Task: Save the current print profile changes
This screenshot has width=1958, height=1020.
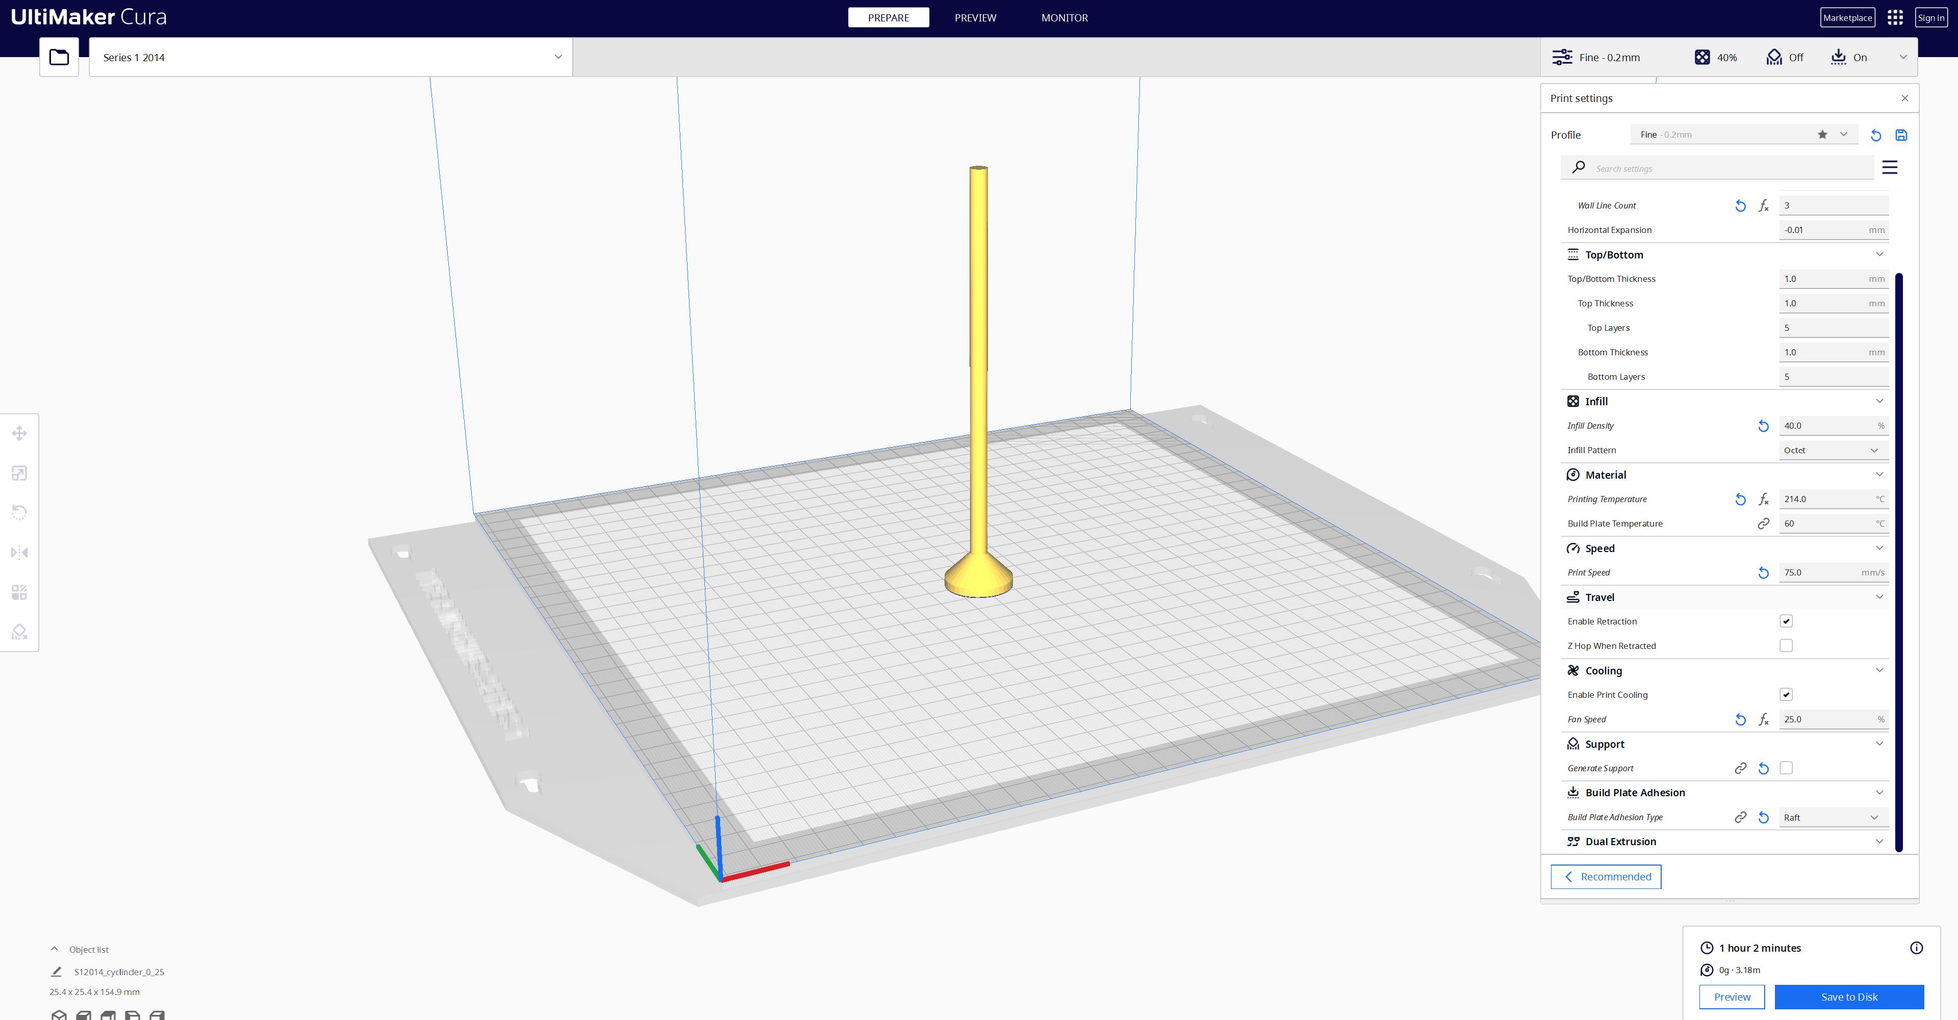Action: (1900, 135)
